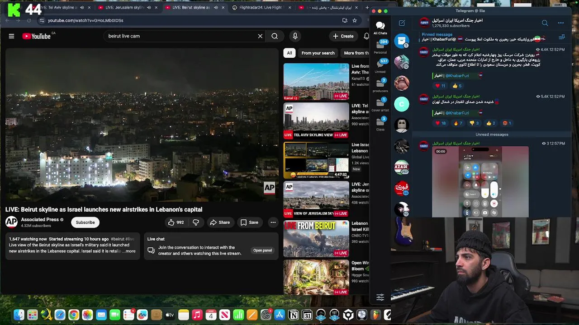Open Telegram filter settings sliders icon
The height and width of the screenshot is (325, 579).
click(380, 297)
